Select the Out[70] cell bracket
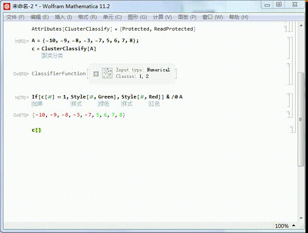 click(289, 114)
